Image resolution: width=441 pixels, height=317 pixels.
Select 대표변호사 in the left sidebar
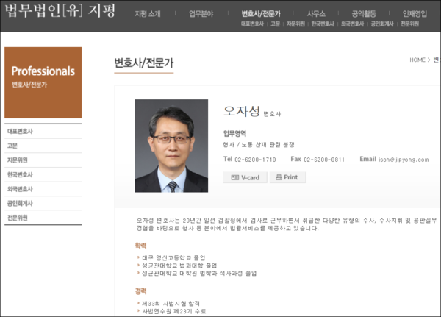20,131
